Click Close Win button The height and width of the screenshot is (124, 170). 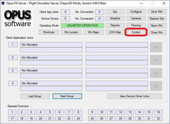click(x=157, y=32)
